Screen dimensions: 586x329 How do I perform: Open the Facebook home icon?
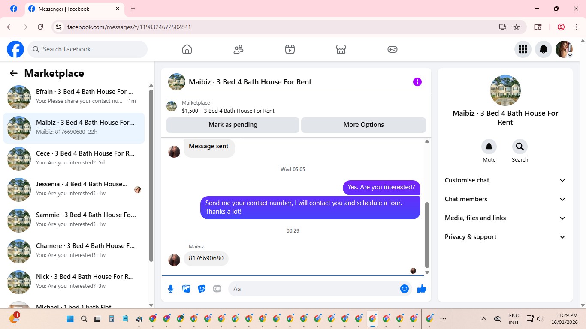[x=187, y=49]
